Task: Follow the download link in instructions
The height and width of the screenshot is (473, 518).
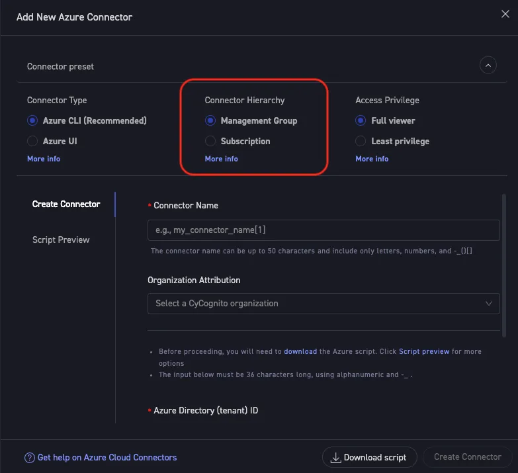Action: point(300,351)
